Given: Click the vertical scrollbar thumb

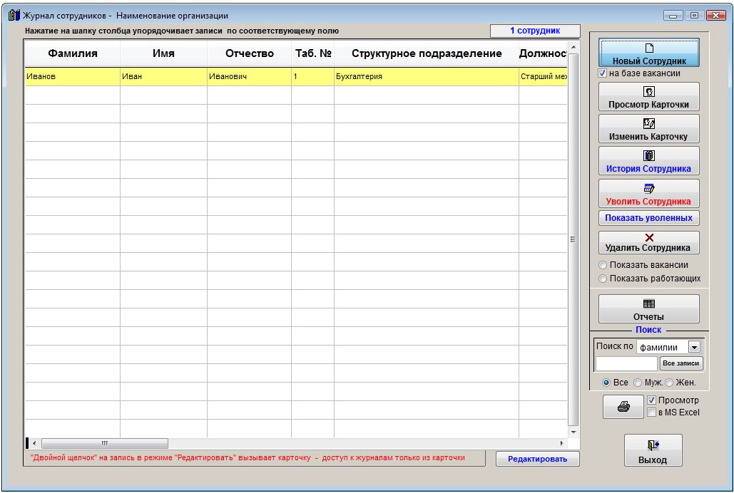Looking at the screenshot, I should click(x=574, y=239).
